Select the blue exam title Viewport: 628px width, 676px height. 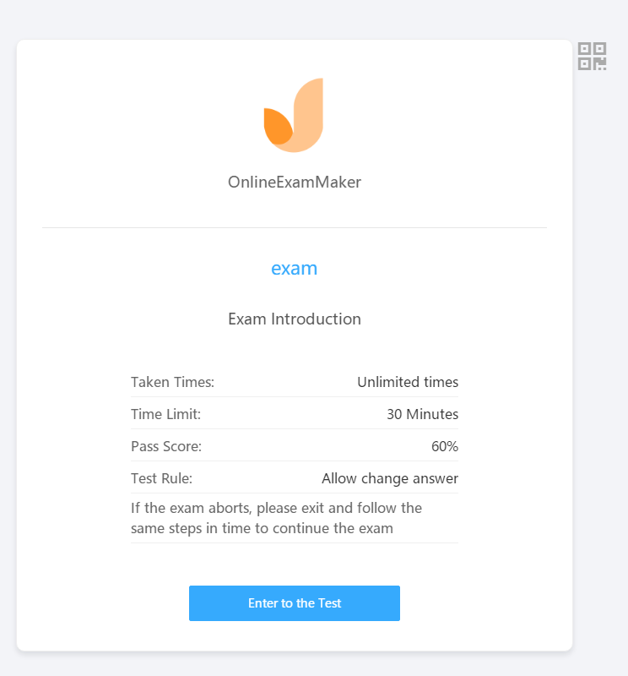[295, 269]
